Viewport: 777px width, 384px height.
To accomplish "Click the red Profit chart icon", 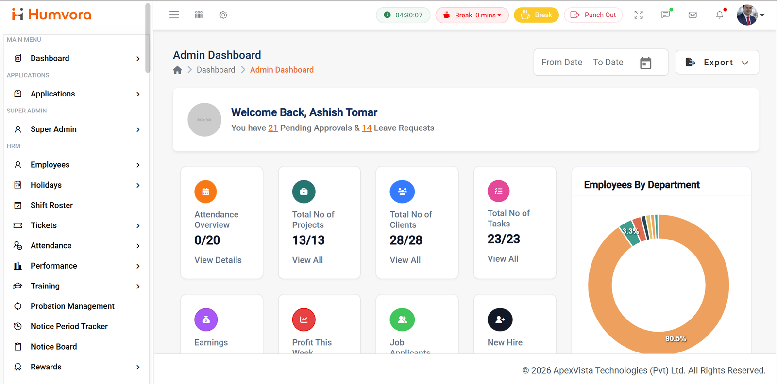I will (x=304, y=320).
